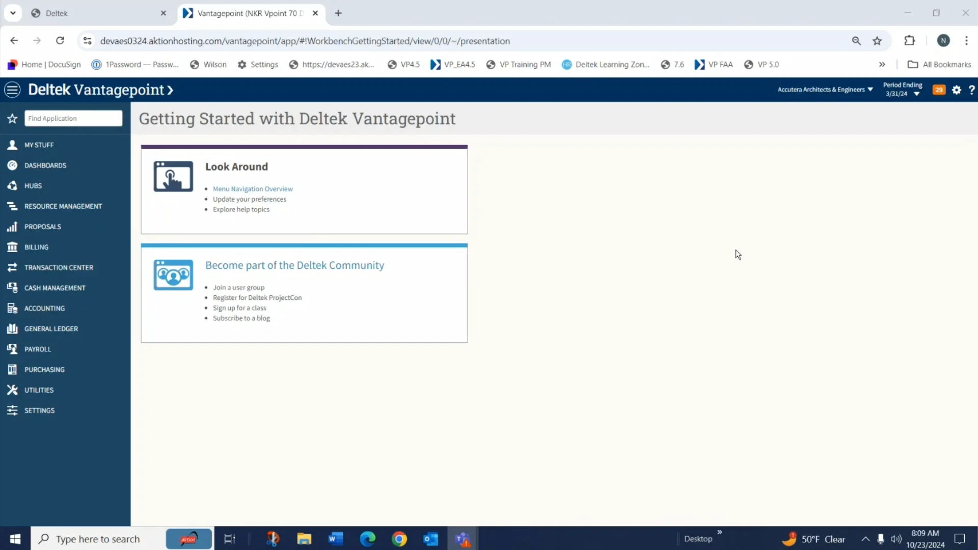Bookmark this page with the star icon
The height and width of the screenshot is (550, 978).
click(877, 41)
